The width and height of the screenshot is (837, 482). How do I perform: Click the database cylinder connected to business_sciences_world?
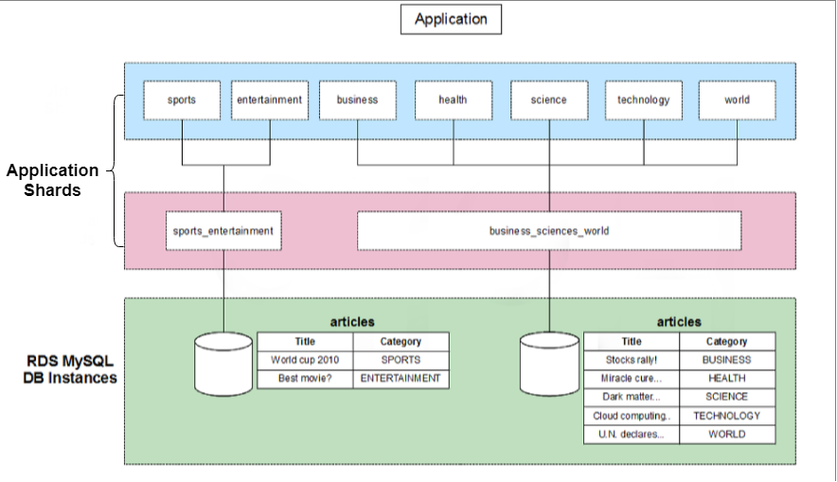549,366
